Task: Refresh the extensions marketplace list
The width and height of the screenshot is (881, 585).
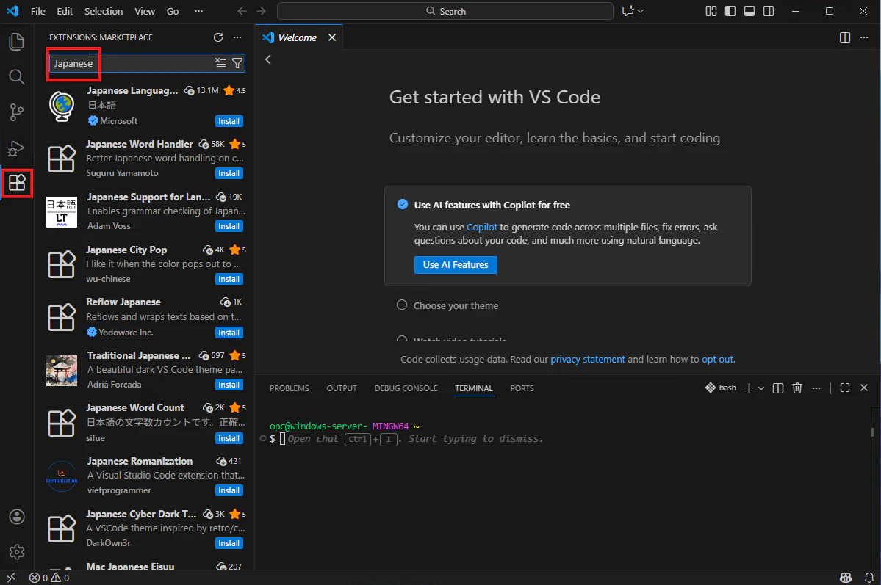Action: click(x=218, y=37)
